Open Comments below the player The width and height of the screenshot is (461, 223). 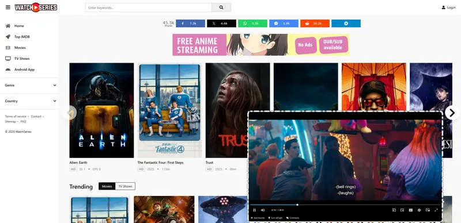(x=293, y=218)
